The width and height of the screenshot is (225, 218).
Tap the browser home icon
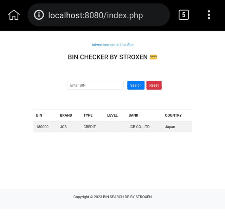(14, 15)
